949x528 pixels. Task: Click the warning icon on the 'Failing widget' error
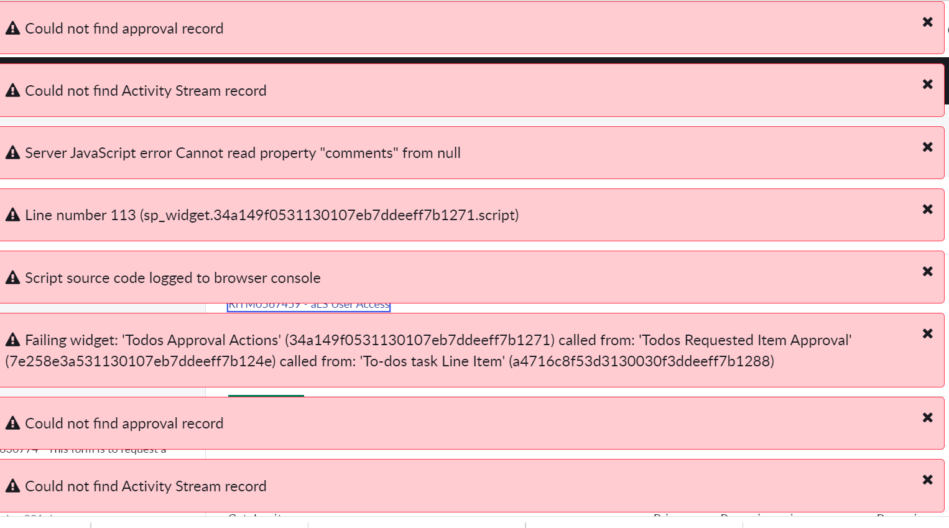click(12, 340)
